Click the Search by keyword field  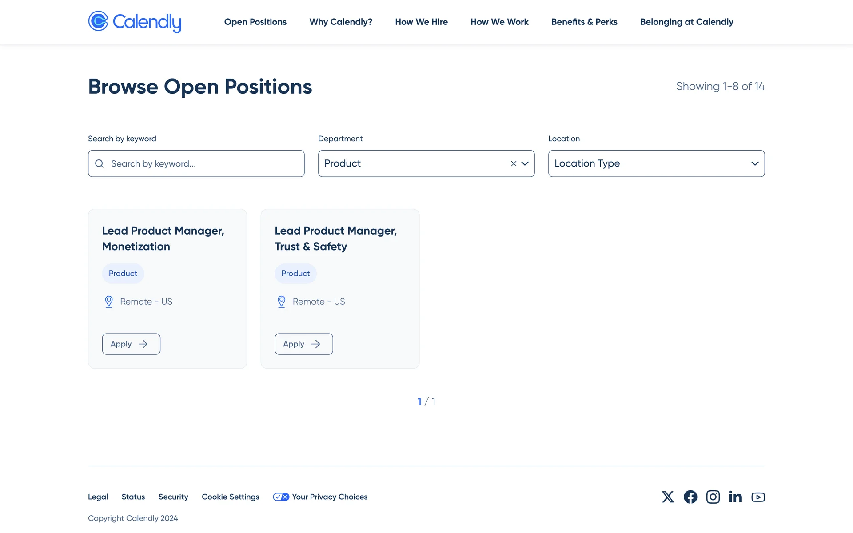(204, 164)
